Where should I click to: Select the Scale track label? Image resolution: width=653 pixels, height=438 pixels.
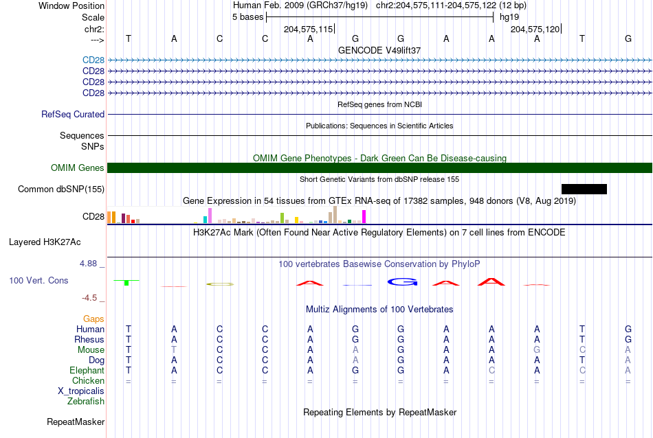point(93,17)
